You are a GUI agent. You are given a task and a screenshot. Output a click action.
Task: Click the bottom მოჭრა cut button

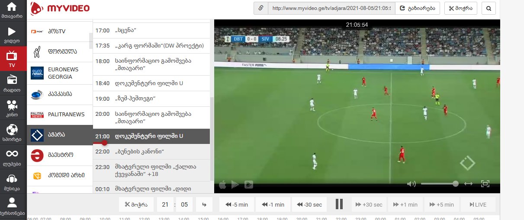[136, 205]
